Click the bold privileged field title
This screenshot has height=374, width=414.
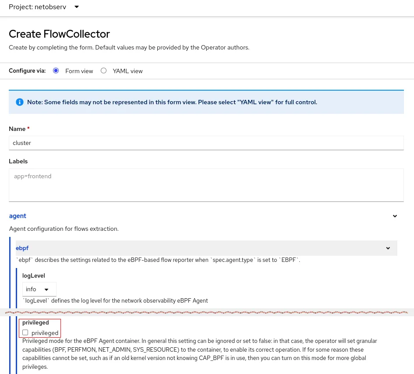[x=35, y=323]
